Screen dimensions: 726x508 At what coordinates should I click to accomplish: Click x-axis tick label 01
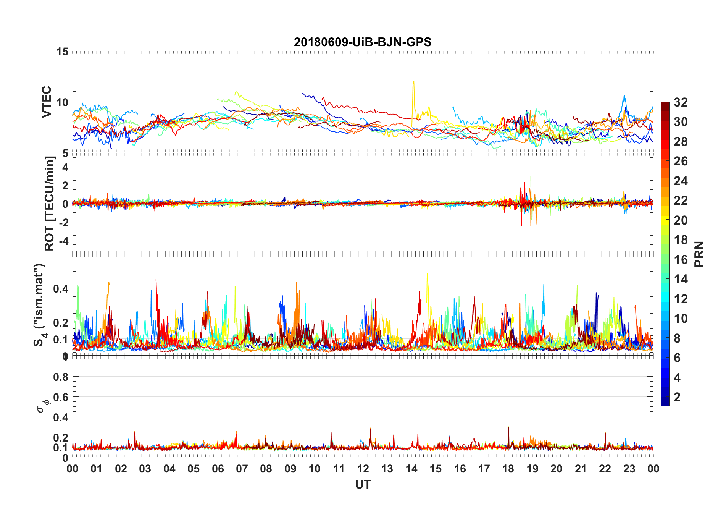click(x=97, y=469)
